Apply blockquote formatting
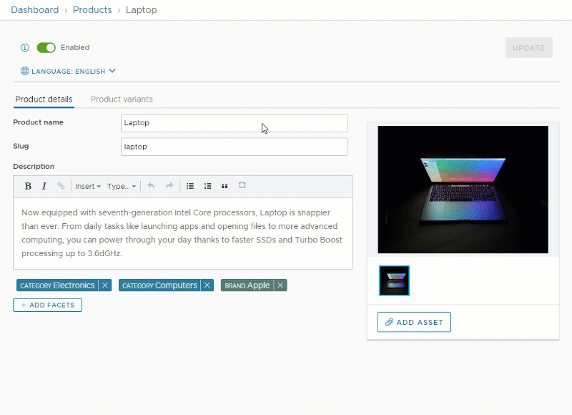572x415 pixels. click(x=225, y=186)
